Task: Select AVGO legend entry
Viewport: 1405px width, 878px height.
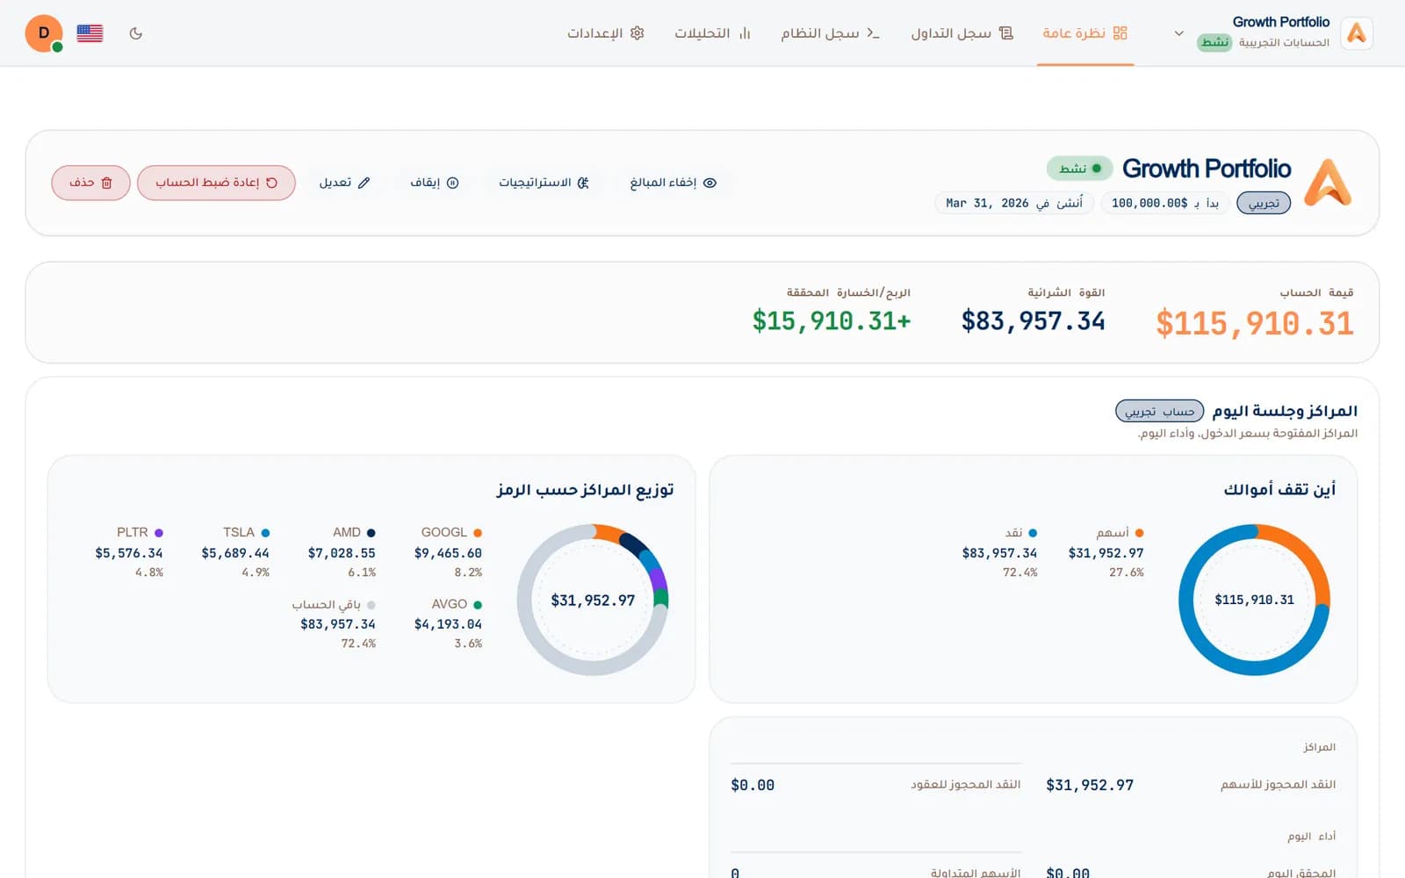Action: (x=448, y=623)
